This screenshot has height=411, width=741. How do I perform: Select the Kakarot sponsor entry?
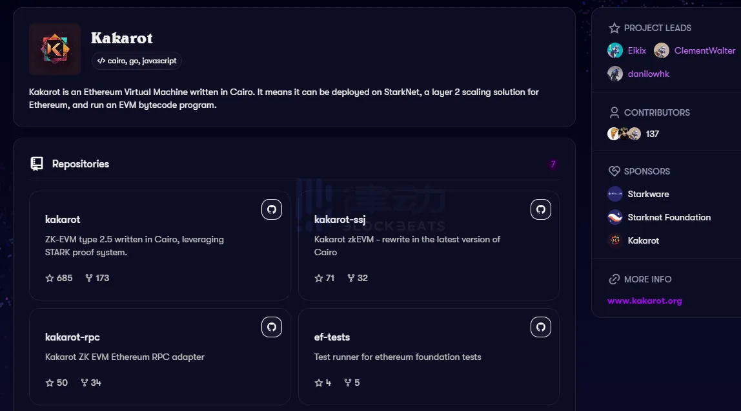(643, 240)
